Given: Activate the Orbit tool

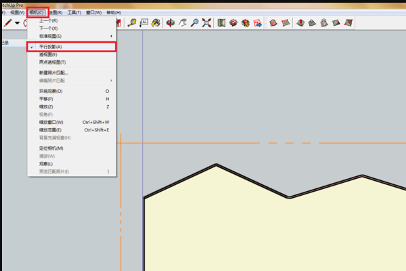Looking at the screenshot, I should (171, 23).
